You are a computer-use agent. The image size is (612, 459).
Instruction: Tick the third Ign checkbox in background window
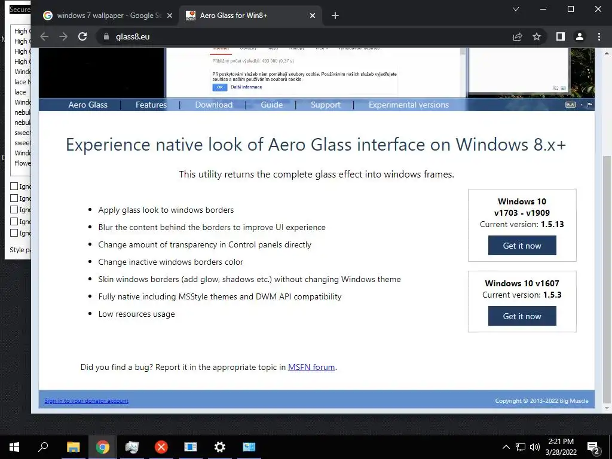14,210
